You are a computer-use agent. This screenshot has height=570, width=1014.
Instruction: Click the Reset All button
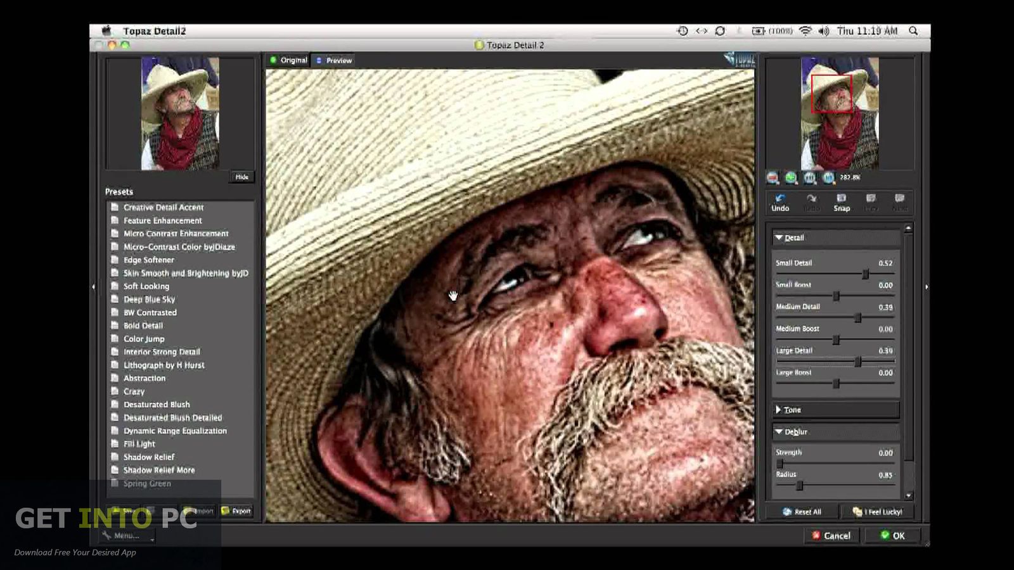click(x=802, y=512)
